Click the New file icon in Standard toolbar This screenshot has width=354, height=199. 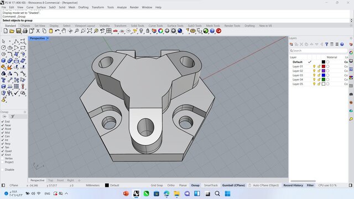pyautogui.click(x=6, y=31)
